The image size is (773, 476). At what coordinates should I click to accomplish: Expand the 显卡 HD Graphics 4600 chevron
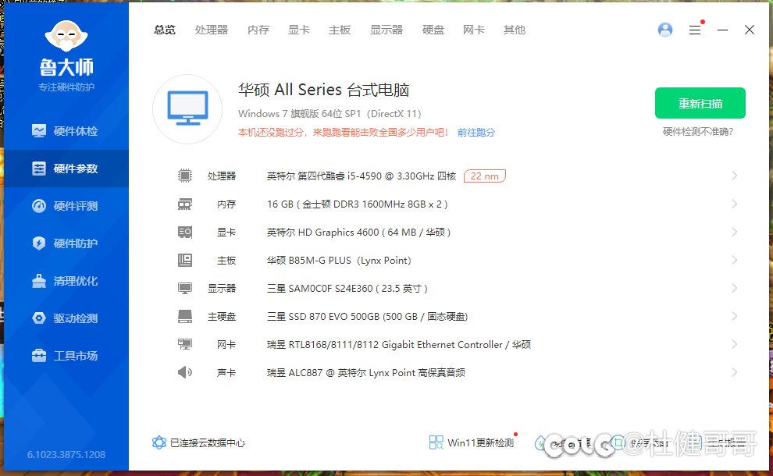coord(735,232)
